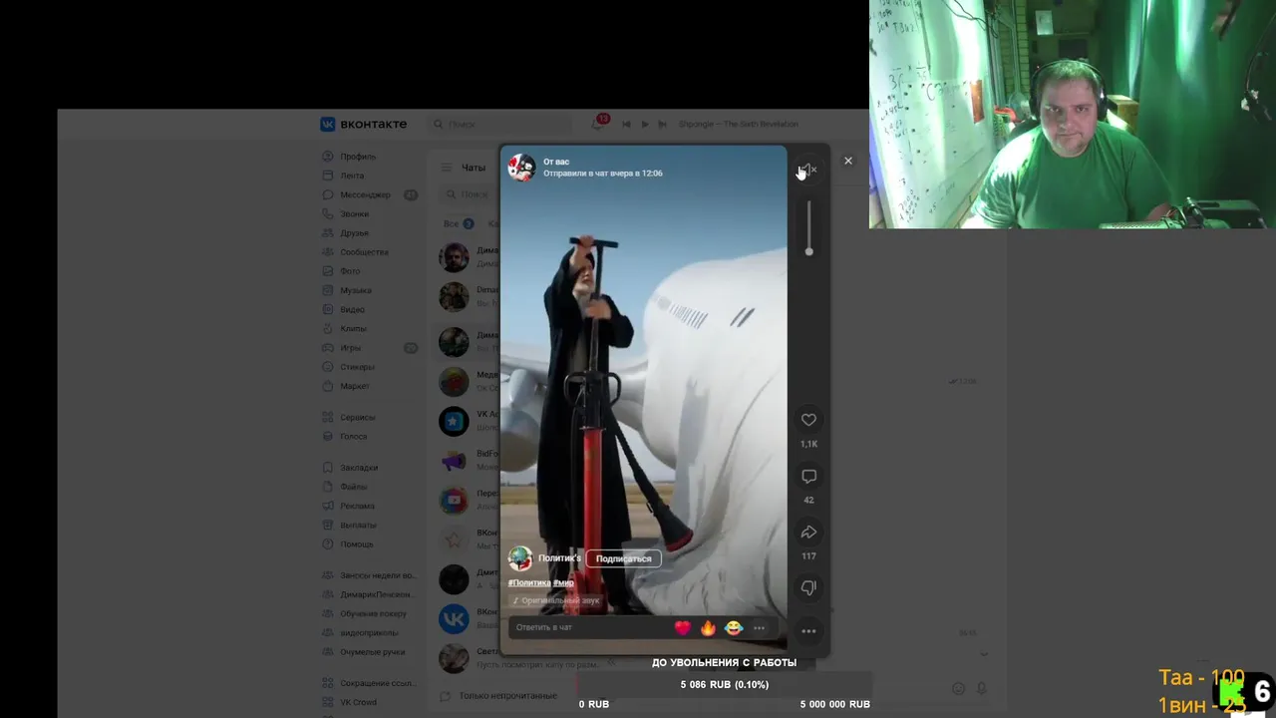React with the laughing emoji
Viewport: 1276px width, 718px height.
(734, 627)
